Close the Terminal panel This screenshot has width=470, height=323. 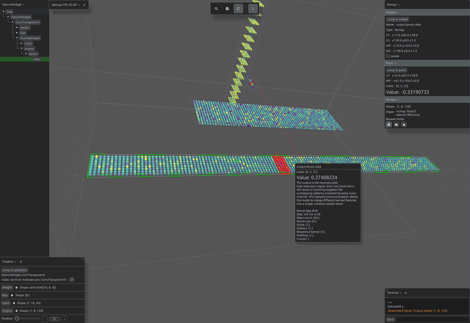[x=406, y=293]
